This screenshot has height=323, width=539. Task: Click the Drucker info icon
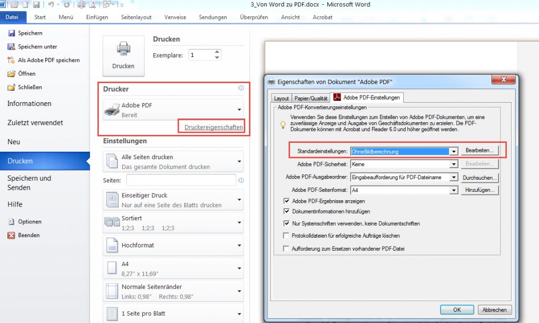click(241, 88)
